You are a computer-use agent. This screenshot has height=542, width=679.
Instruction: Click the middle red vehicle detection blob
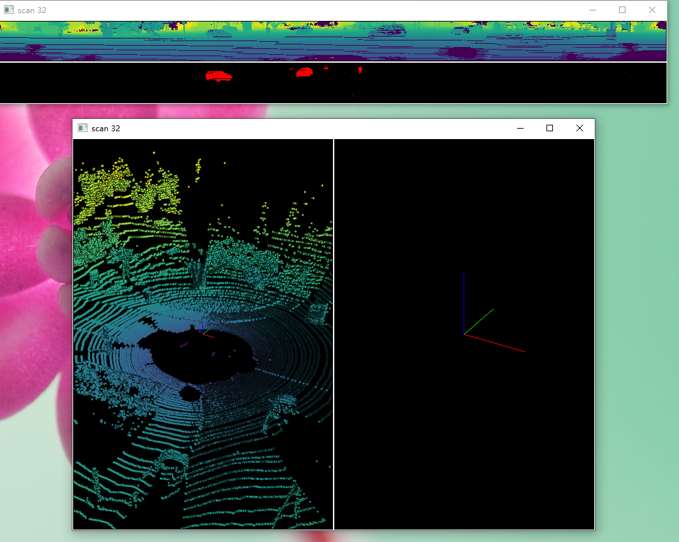click(303, 72)
